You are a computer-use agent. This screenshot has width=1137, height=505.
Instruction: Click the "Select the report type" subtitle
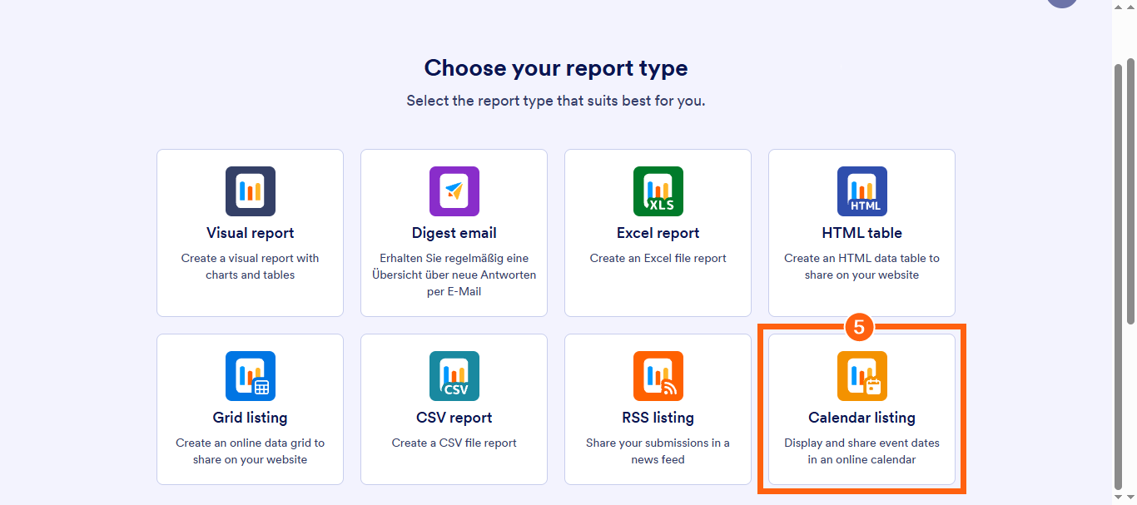556,101
